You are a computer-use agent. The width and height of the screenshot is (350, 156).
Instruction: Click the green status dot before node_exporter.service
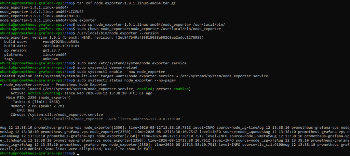pos(1,85)
